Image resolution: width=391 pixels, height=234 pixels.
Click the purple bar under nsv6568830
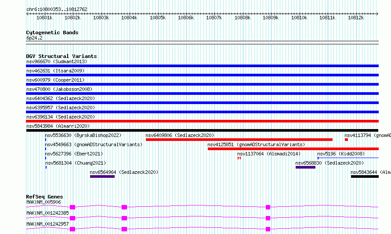coord(305,167)
